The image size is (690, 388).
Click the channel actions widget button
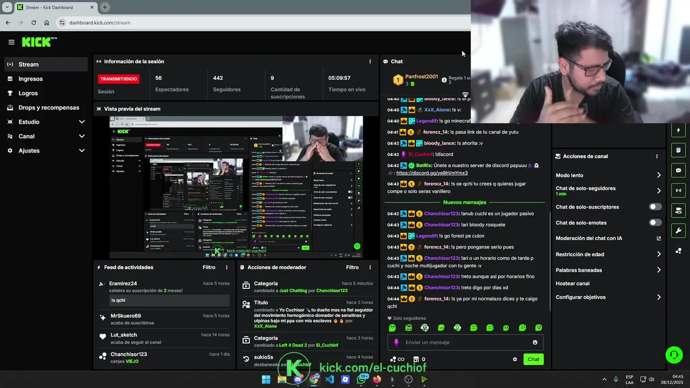point(678,210)
